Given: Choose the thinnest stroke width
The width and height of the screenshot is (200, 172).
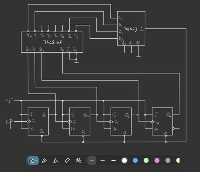Looking at the screenshot, I should point(92,160).
